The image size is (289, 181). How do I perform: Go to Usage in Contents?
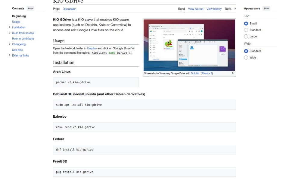point(16,22)
